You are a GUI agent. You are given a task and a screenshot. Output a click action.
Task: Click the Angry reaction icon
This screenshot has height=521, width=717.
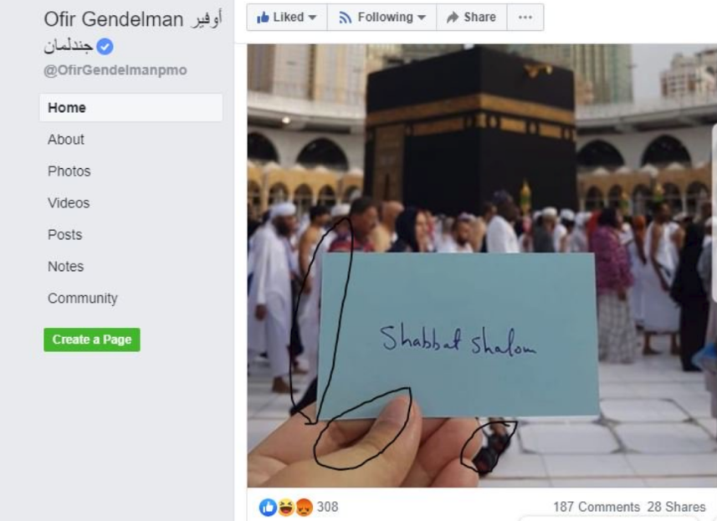pos(304,507)
